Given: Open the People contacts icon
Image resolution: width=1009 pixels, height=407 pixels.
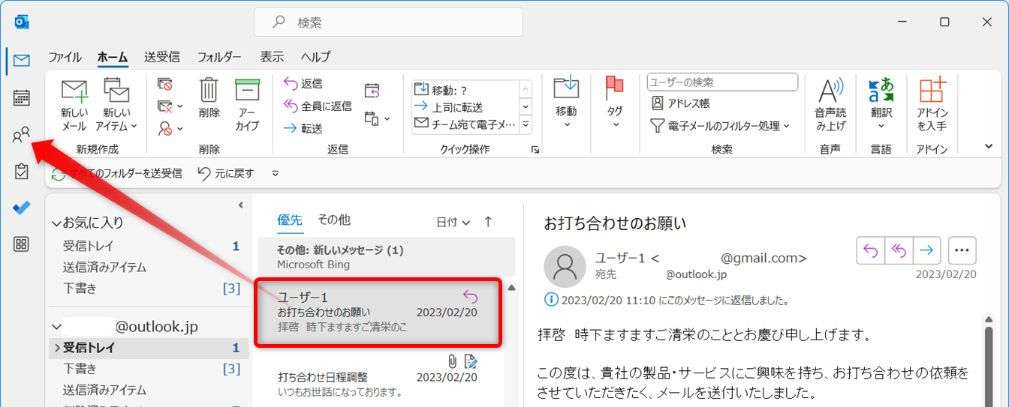Looking at the screenshot, I should (x=22, y=135).
